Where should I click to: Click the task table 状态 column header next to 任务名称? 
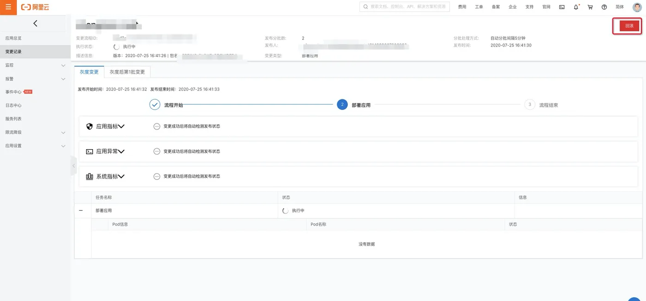pos(286,197)
